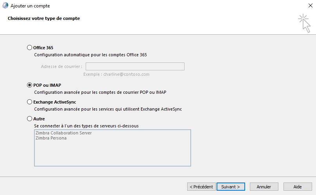Select Zimbra Persona in the server list

pos(51,138)
